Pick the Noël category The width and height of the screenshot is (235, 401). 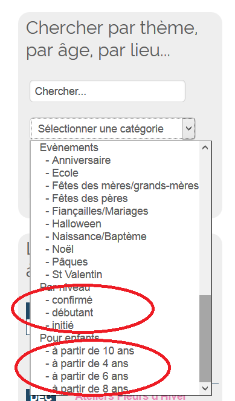tap(115, 249)
